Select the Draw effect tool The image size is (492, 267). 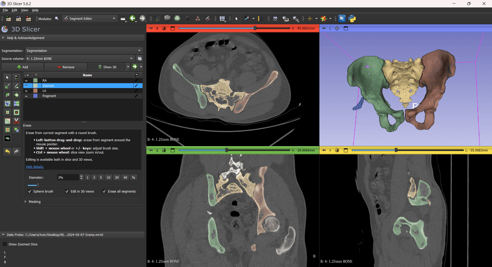(x=17, y=86)
